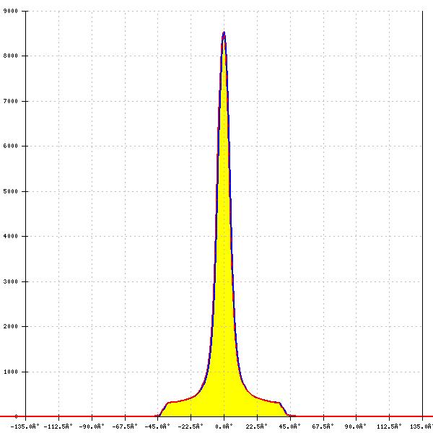This screenshot has width=433, height=433.
Task: Click the 3000 y-axis label
Action: click(x=11, y=281)
